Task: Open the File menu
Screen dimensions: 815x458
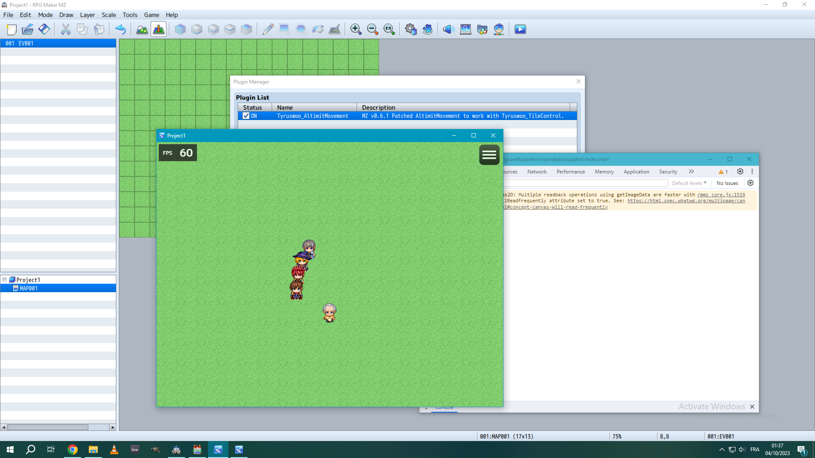Action: click(x=8, y=15)
